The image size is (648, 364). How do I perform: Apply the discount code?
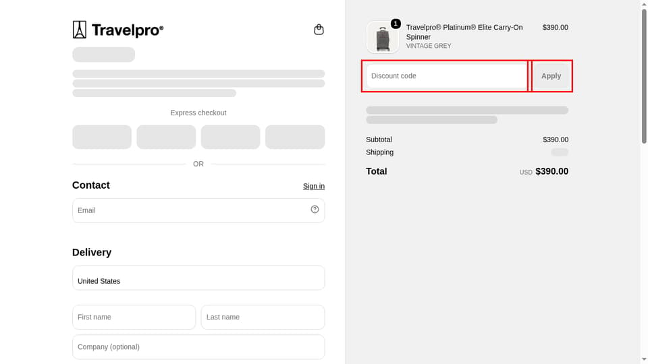[x=551, y=76]
